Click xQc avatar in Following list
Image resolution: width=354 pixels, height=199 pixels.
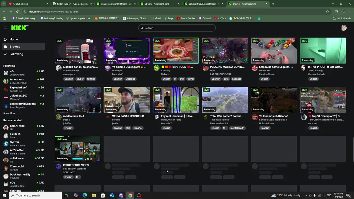tap(6, 73)
